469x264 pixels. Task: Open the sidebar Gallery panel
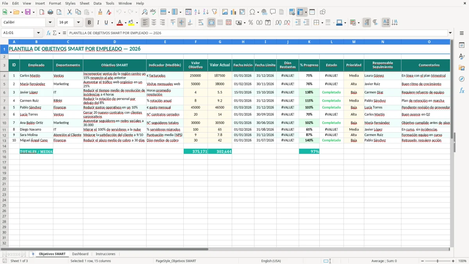462,68
